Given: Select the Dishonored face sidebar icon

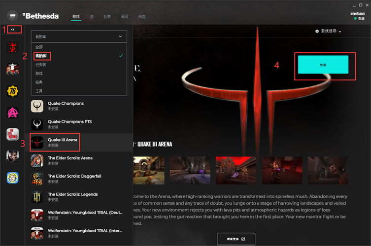Looking at the screenshot, I should pyautogui.click(x=12, y=156).
